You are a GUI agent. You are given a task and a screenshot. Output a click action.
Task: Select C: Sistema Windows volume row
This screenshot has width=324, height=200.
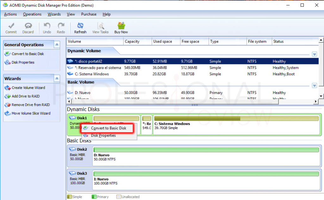point(192,74)
